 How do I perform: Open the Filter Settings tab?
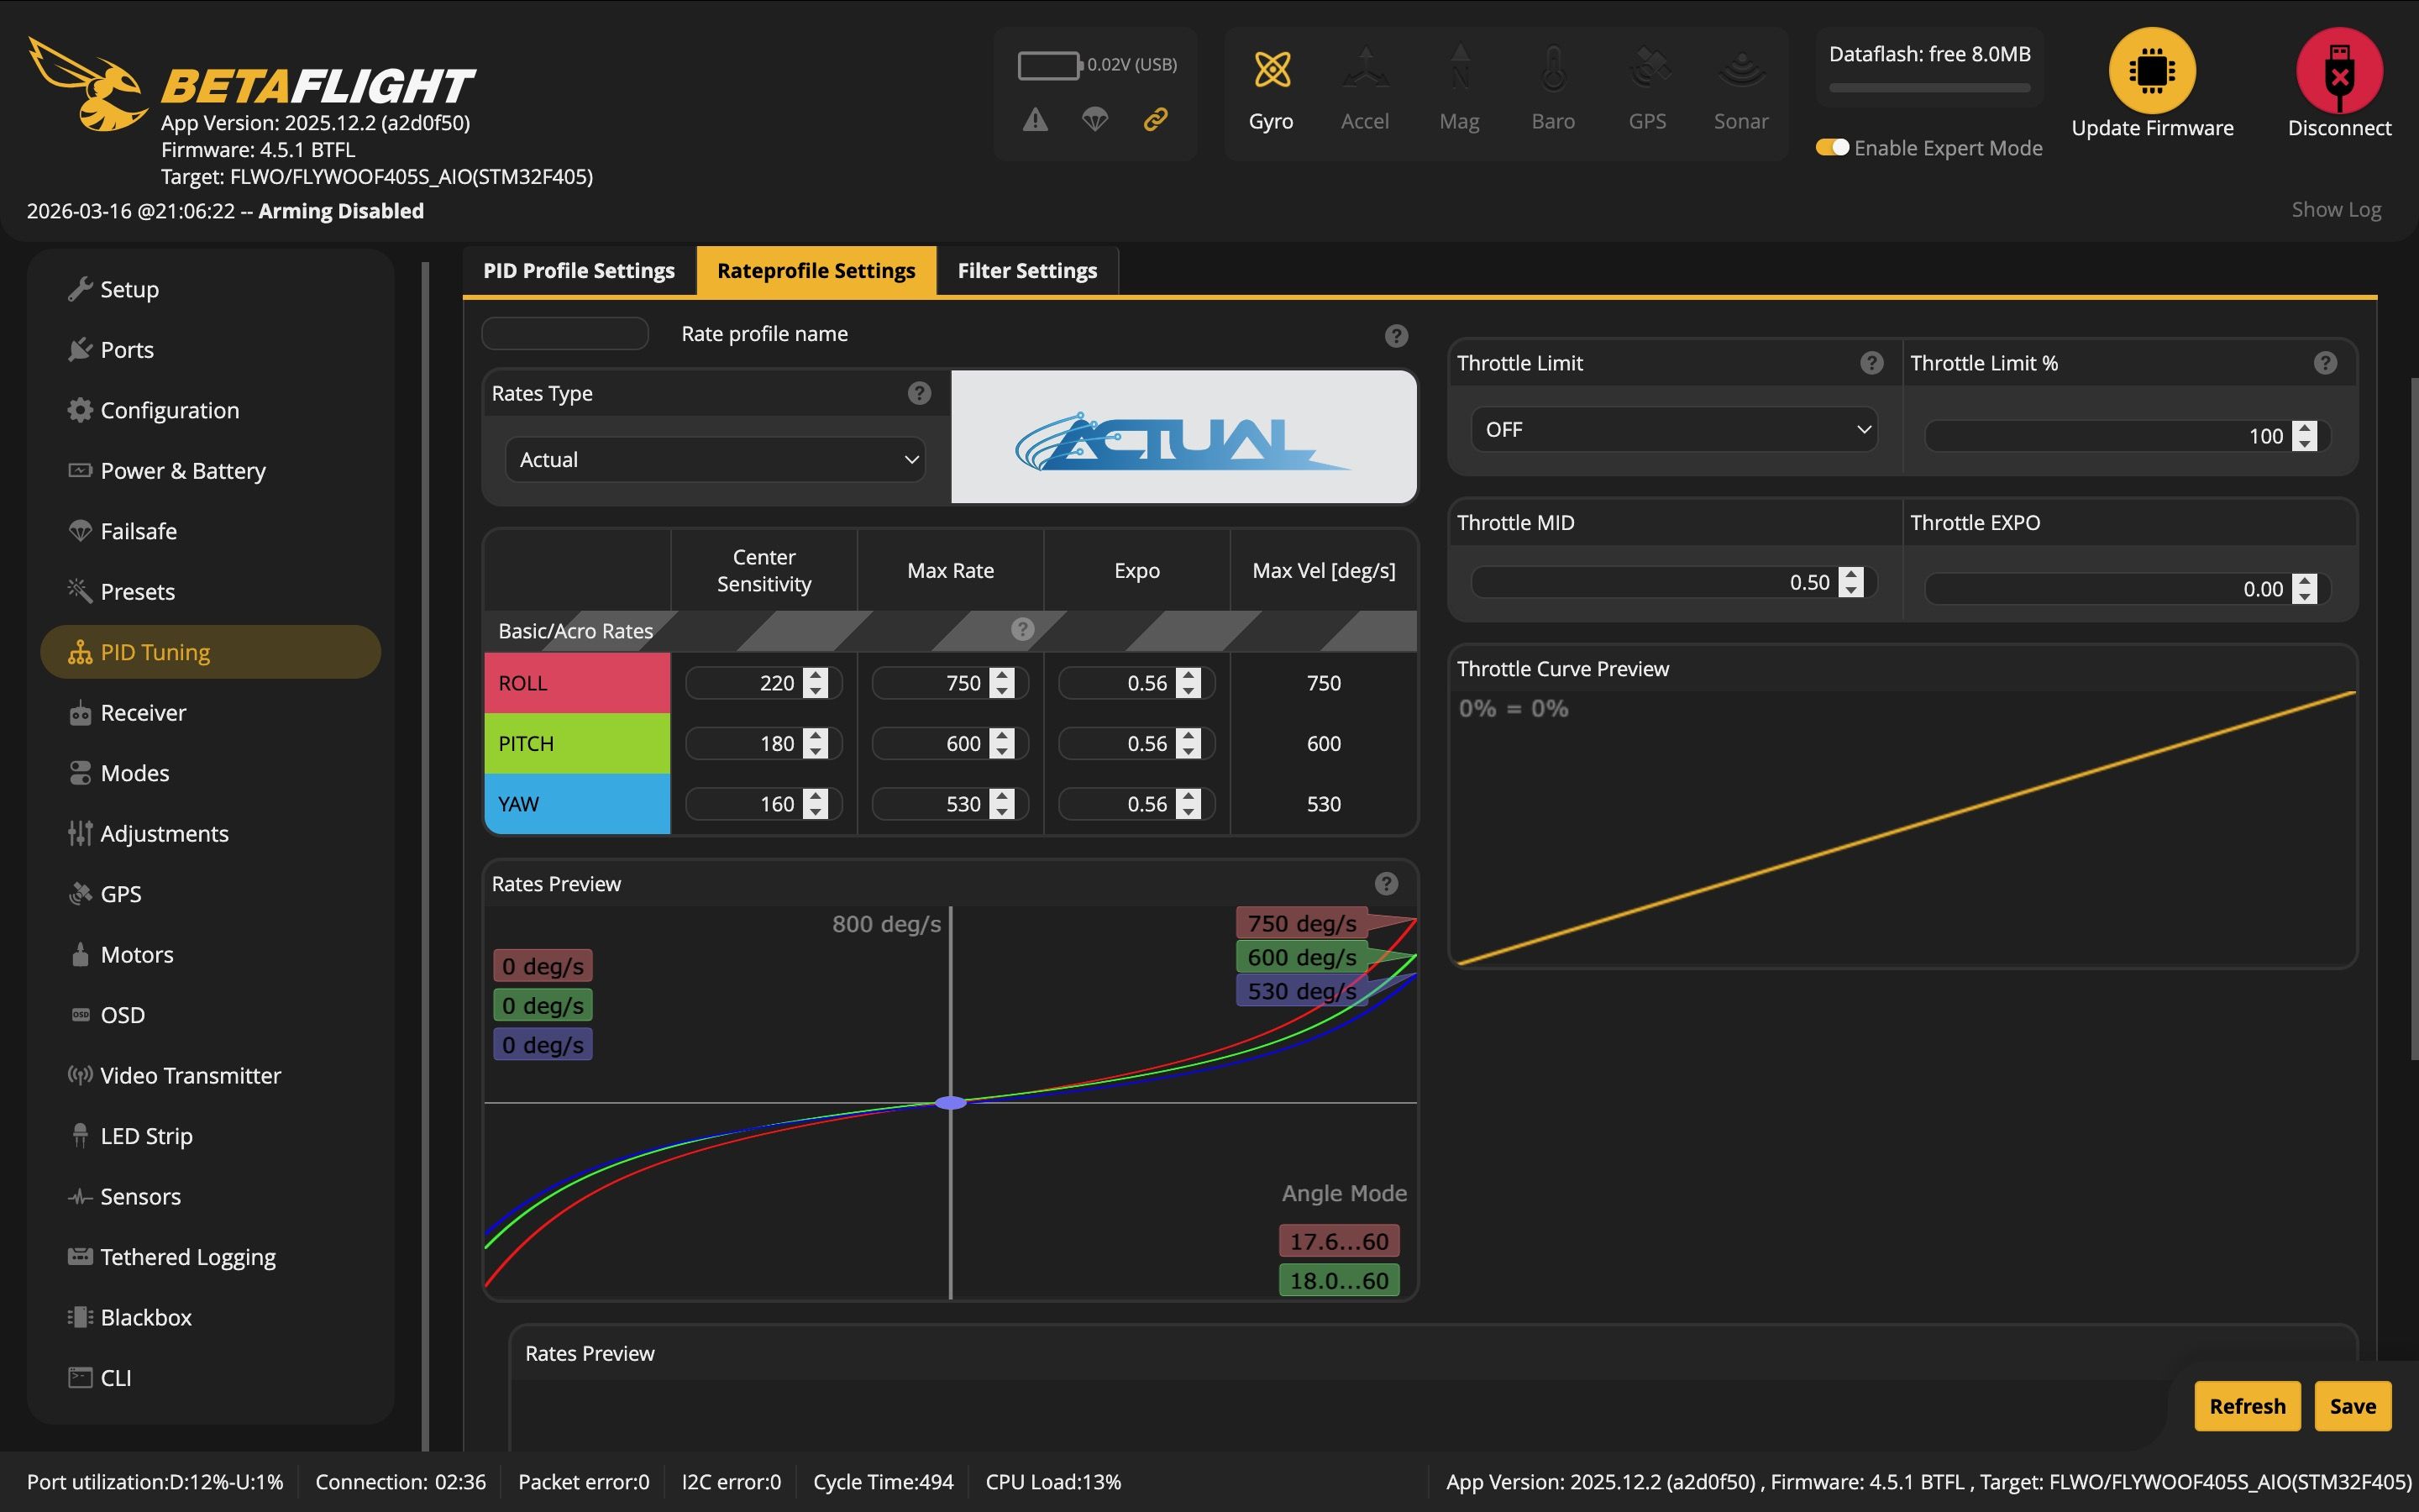pyautogui.click(x=1026, y=271)
